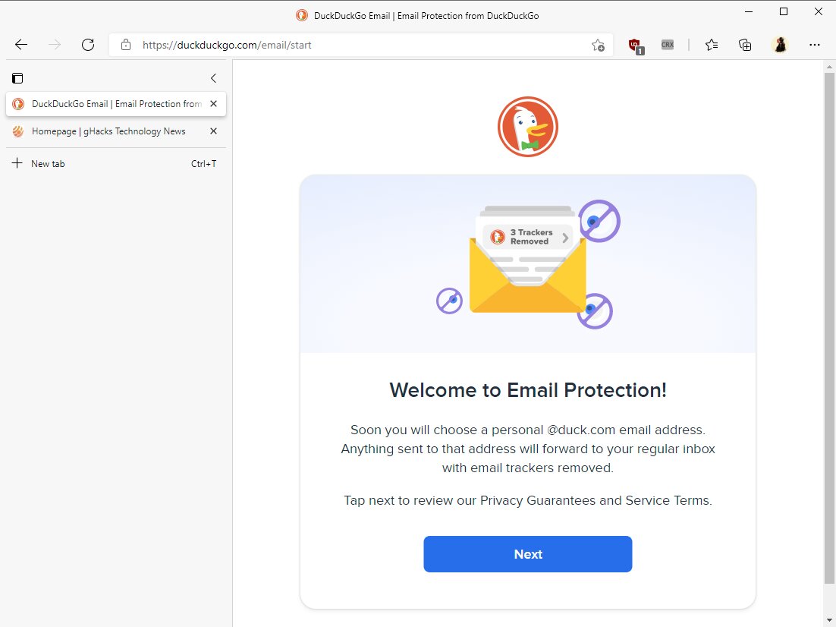
Task: Collapse the vertical tabs pane chevron
Action: 213,78
